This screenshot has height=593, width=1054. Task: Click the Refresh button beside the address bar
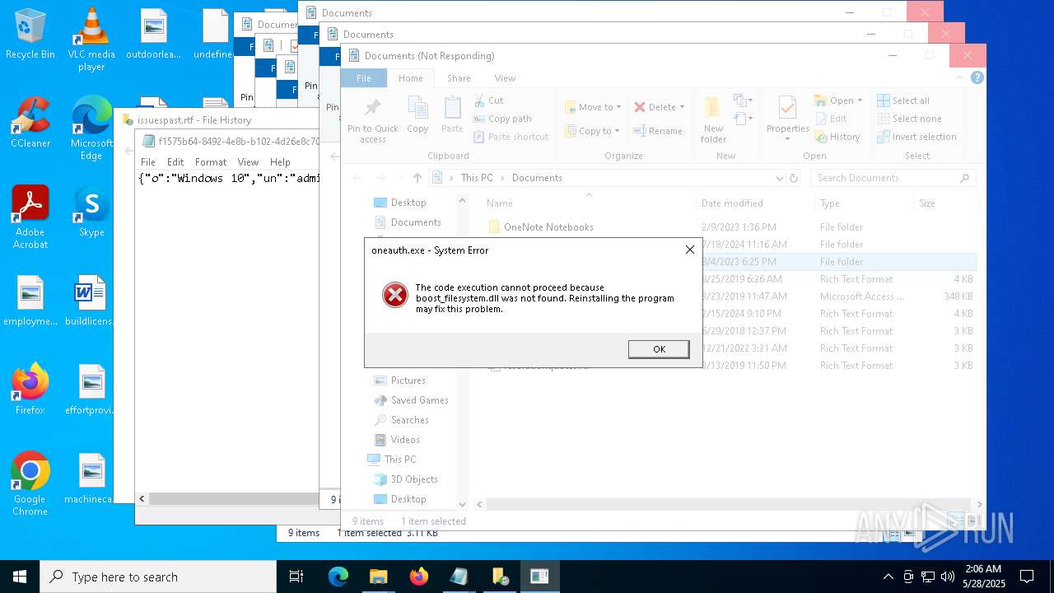point(794,178)
